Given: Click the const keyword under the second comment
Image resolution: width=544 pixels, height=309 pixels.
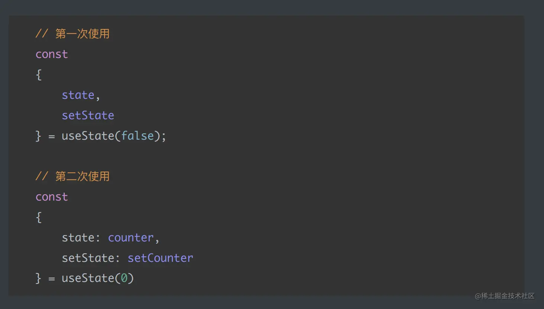Looking at the screenshot, I should tap(52, 197).
